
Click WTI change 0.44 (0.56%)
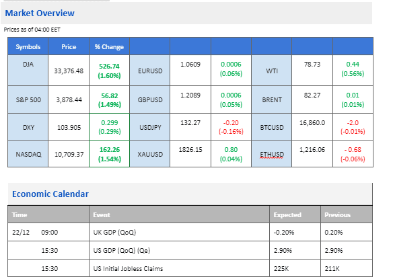coord(353,69)
